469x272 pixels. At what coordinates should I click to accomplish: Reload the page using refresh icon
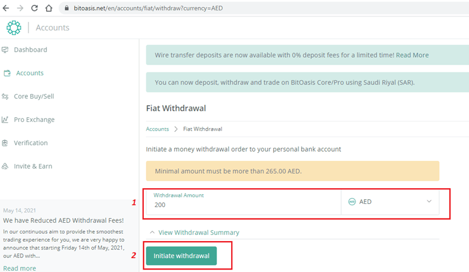35,8
